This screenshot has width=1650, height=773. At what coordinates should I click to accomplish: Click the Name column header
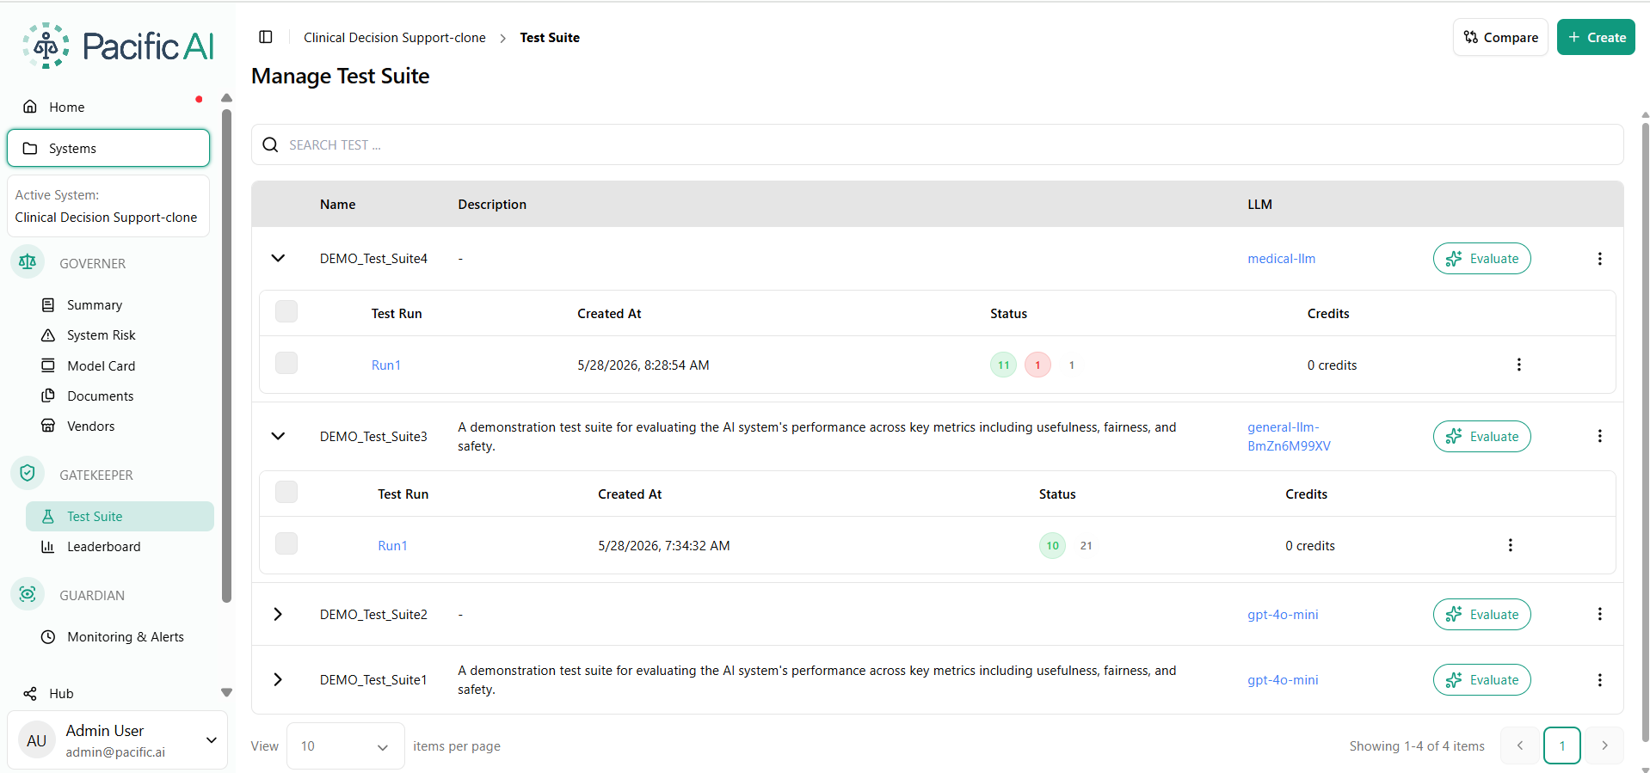tap(337, 205)
